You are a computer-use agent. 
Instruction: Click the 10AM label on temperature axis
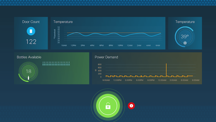(64, 46)
